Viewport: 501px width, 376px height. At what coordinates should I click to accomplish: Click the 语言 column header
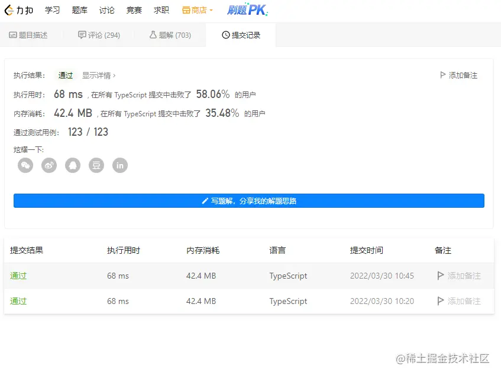[x=277, y=250]
